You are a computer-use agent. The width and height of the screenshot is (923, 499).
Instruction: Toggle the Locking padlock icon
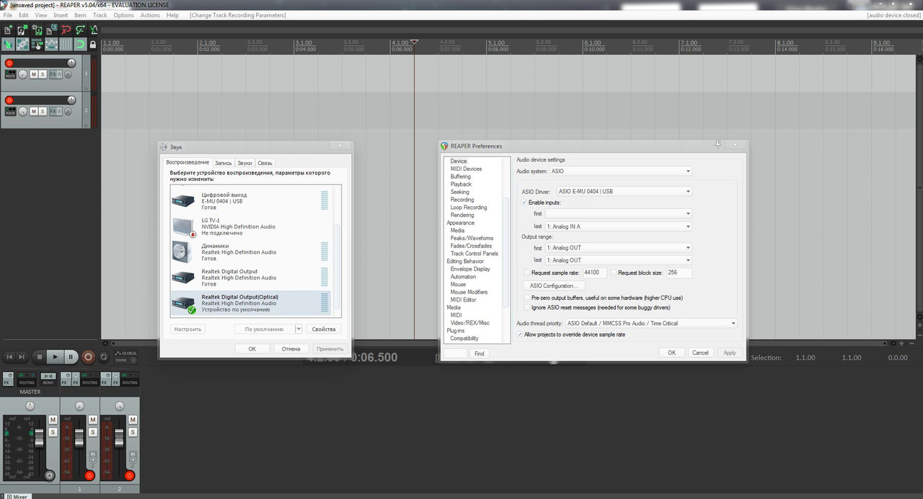pos(93,45)
